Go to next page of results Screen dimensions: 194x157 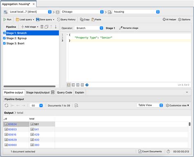(x=23, y=105)
